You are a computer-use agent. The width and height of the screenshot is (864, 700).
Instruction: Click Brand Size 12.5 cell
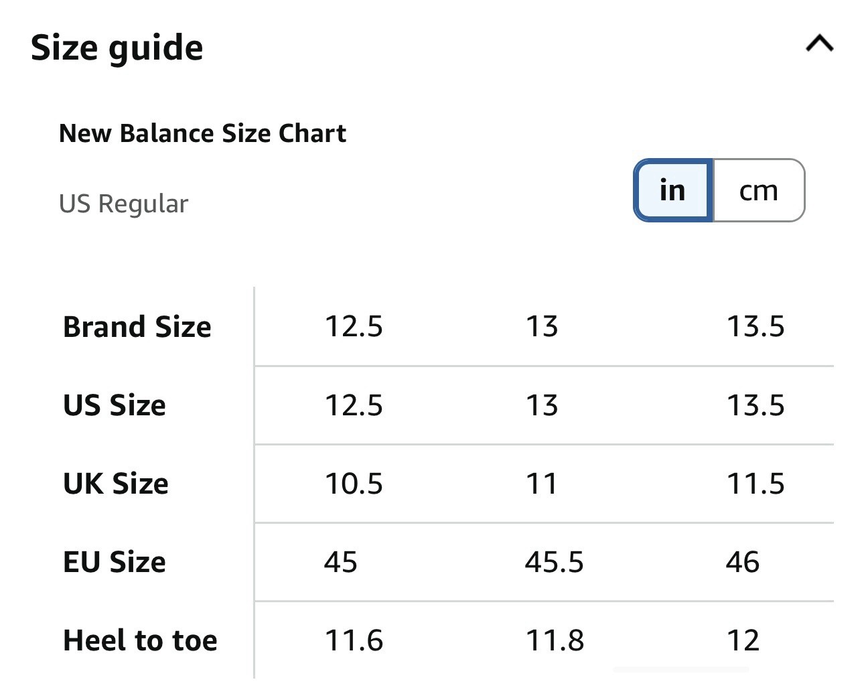coord(354,327)
